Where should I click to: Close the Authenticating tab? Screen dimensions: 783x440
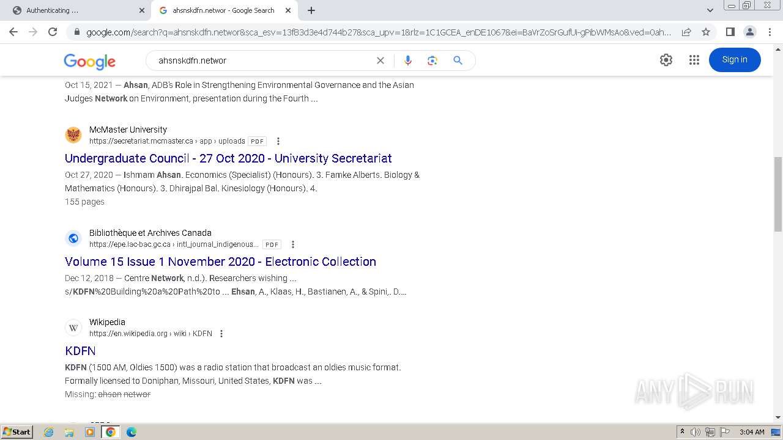click(141, 10)
